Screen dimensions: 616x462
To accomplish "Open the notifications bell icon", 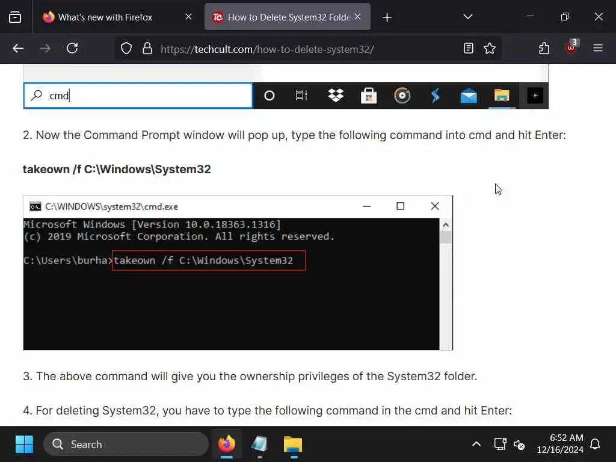I will 595,445.
